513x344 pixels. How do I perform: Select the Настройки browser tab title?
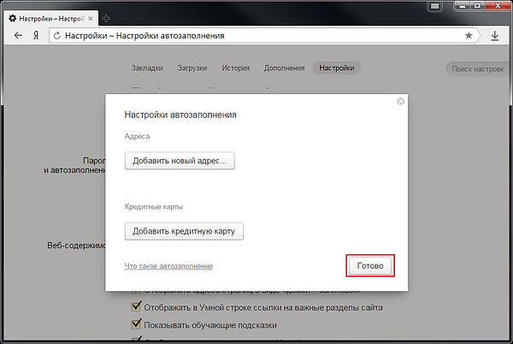[x=51, y=18]
